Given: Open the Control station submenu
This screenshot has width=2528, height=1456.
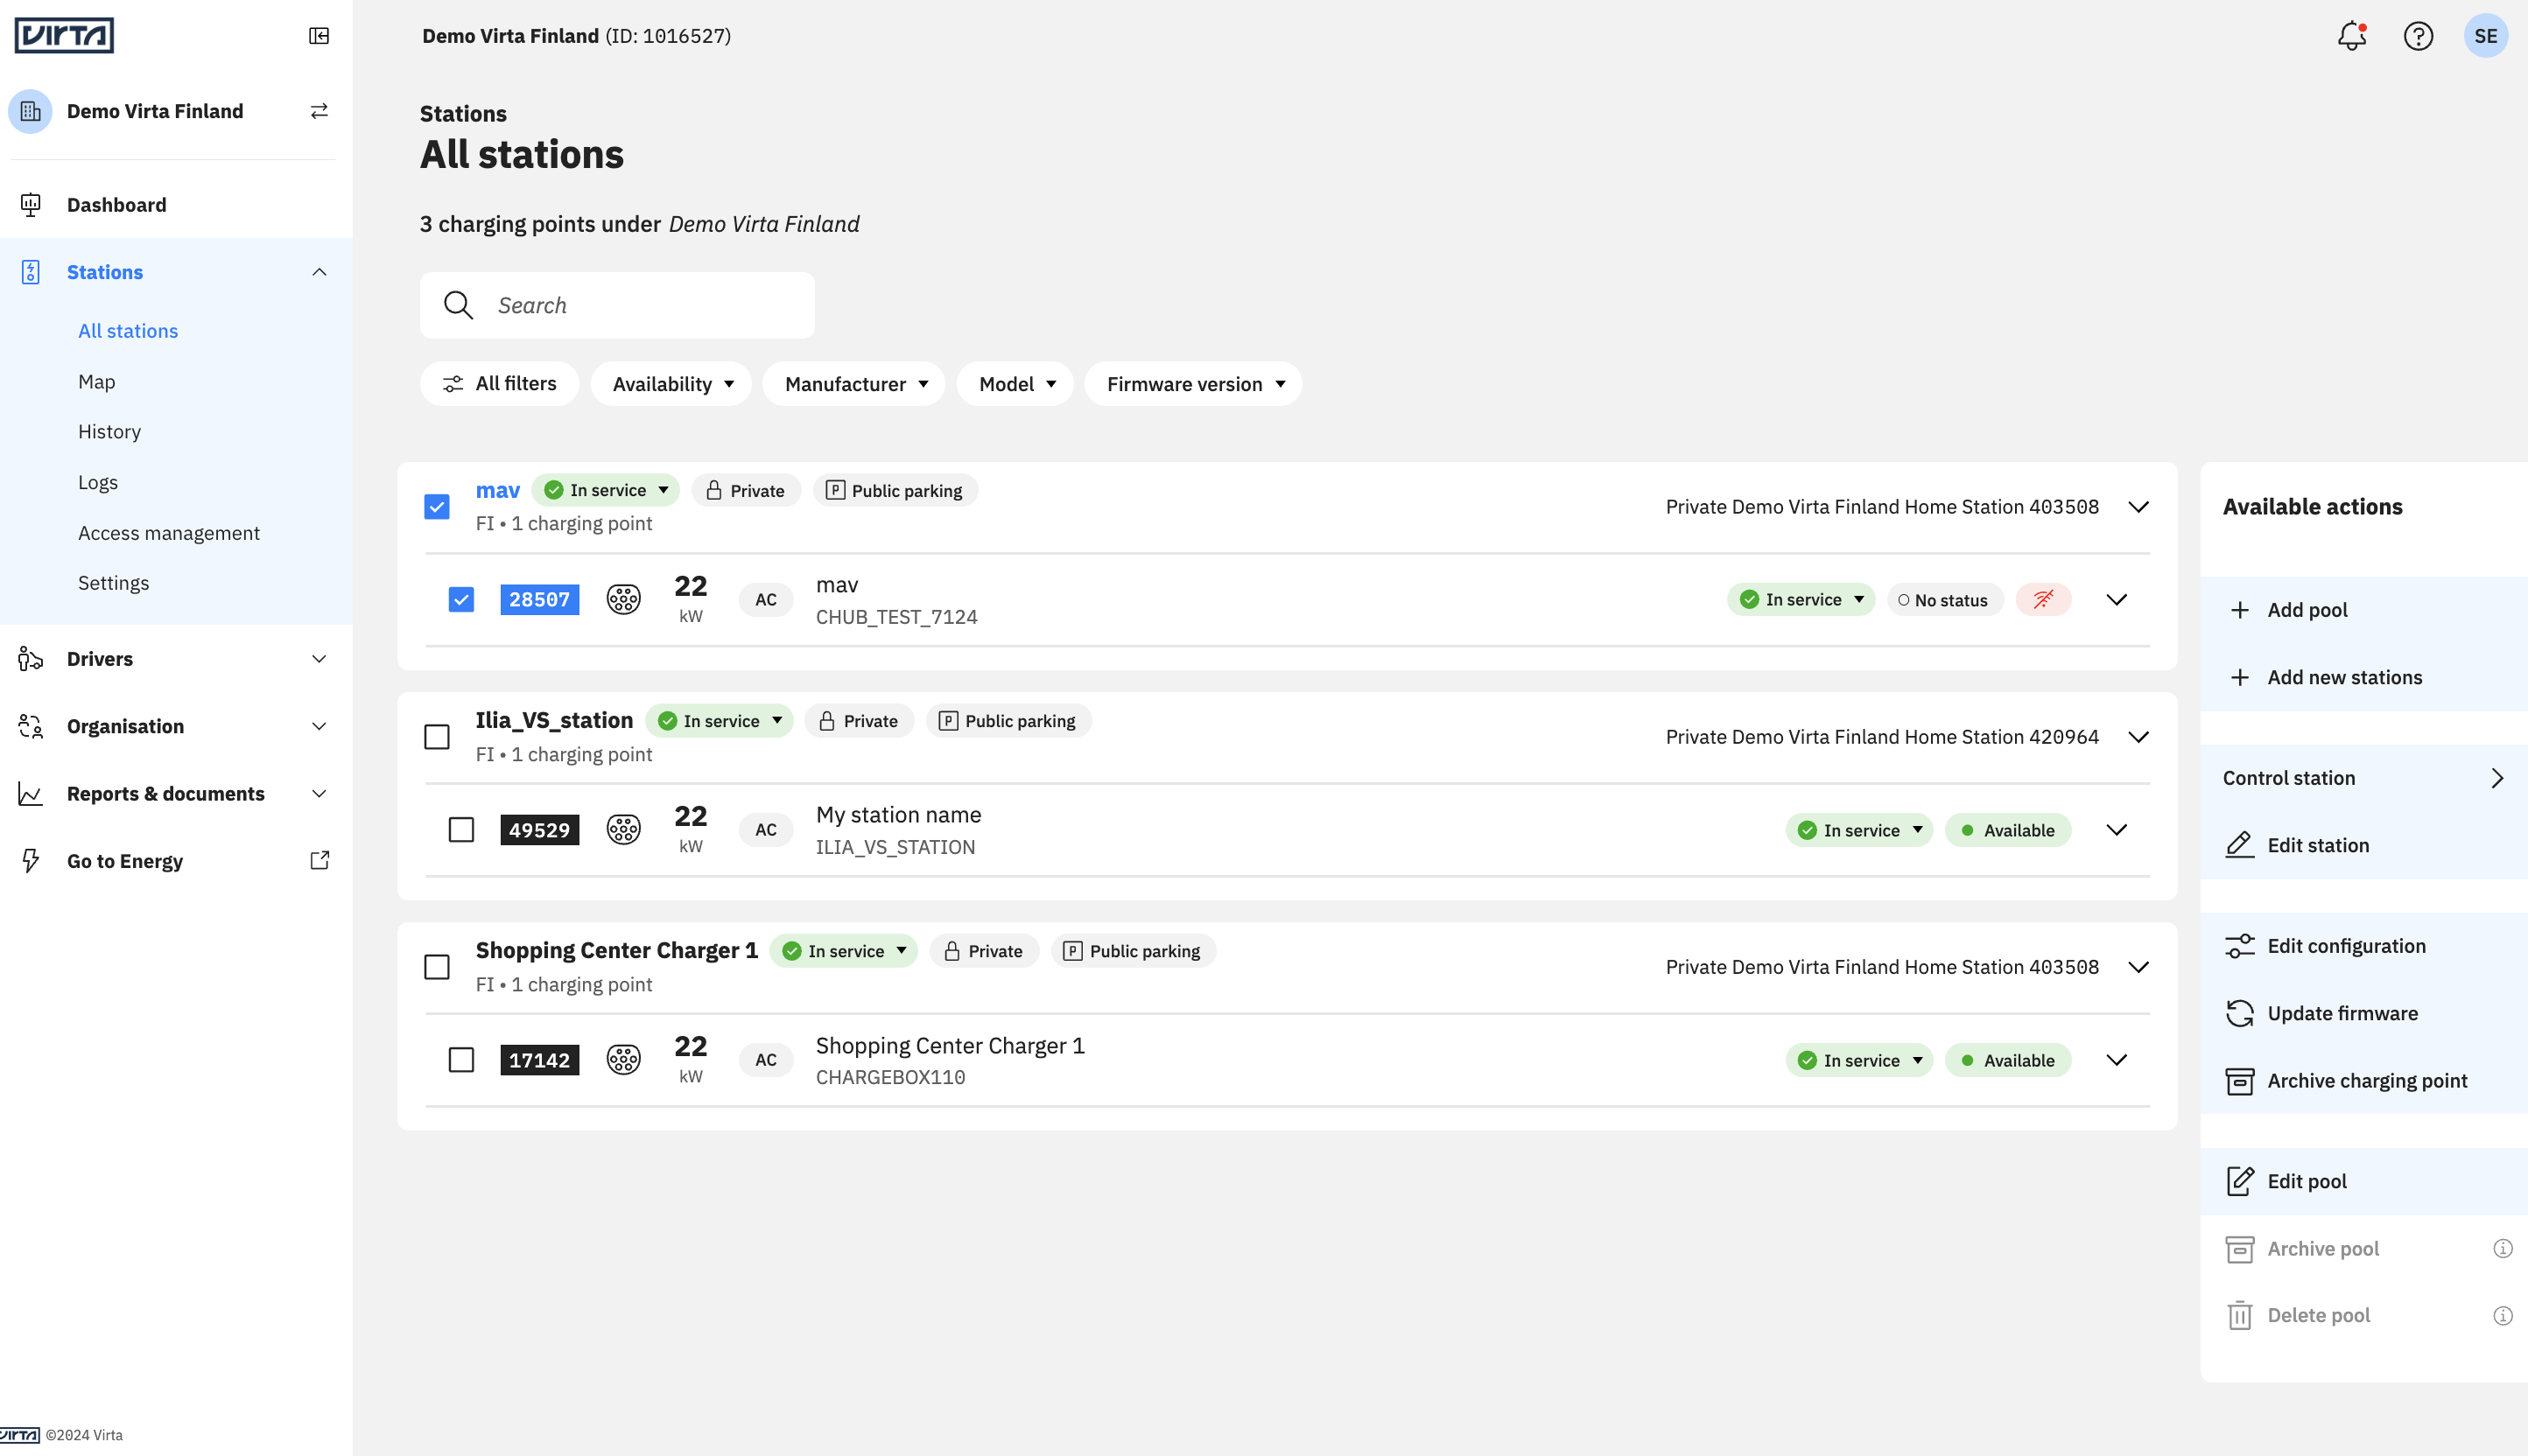Looking at the screenshot, I should (2364, 778).
